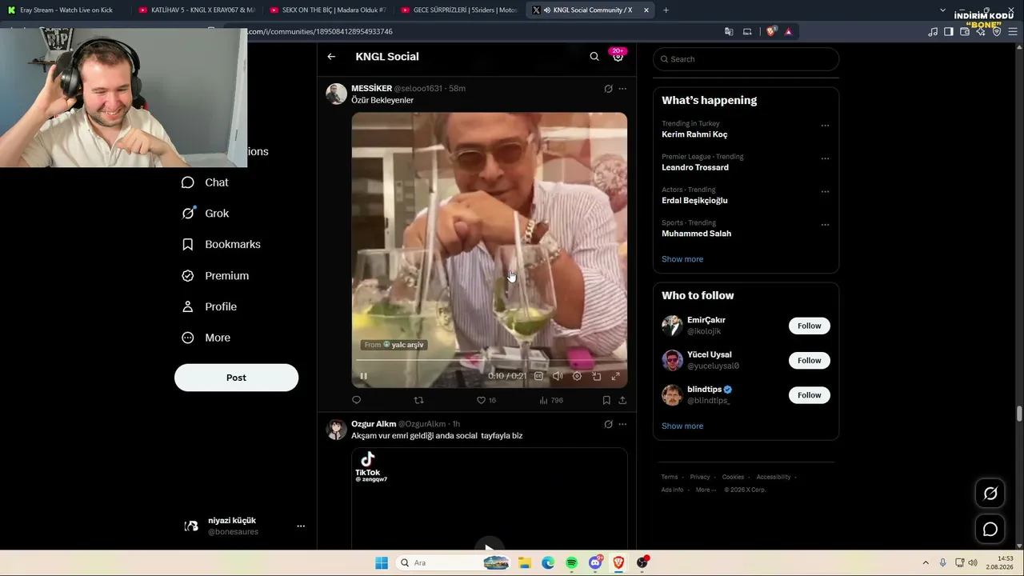Open Ozgur Alkm's profile picture
The image size is (1024, 576).
click(336, 430)
